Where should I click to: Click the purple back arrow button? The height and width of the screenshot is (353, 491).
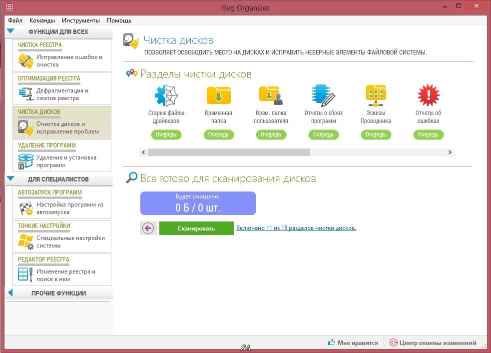click(x=148, y=228)
